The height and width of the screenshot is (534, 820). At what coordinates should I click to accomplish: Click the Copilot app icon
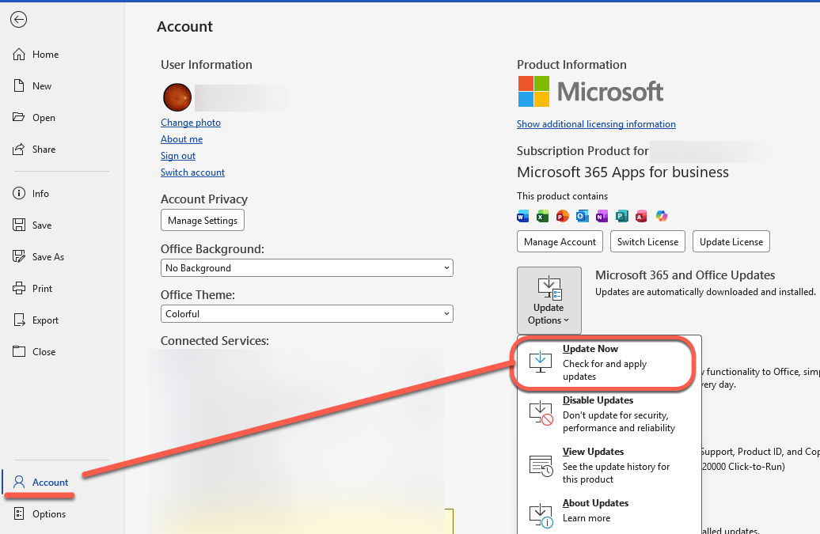[662, 216]
